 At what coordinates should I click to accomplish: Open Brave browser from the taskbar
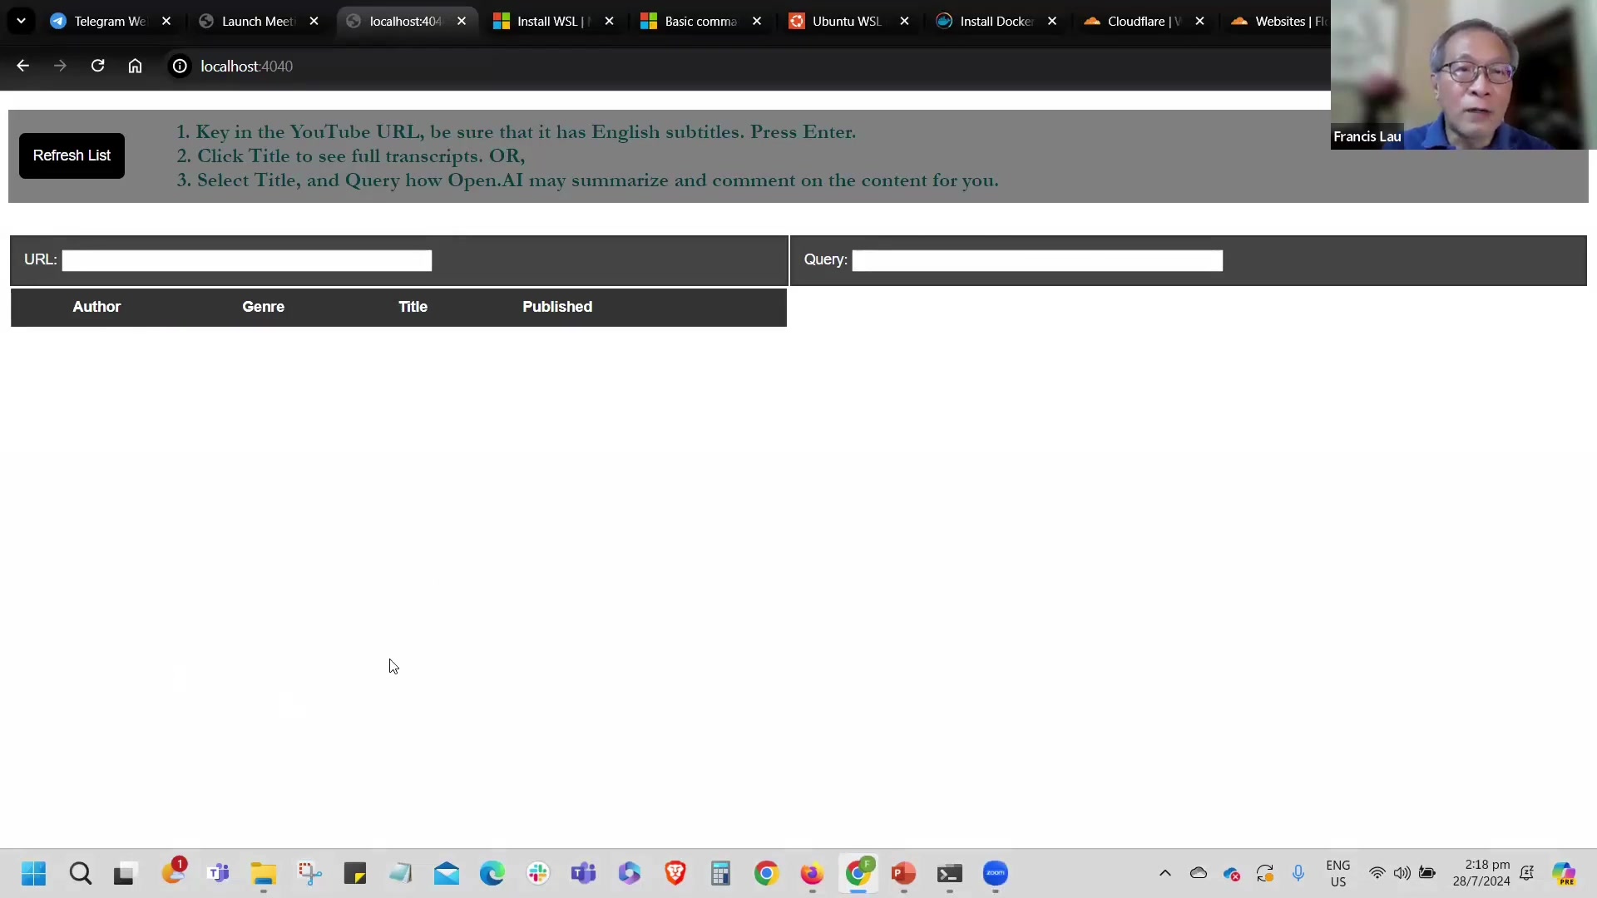pyautogui.click(x=675, y=873)
